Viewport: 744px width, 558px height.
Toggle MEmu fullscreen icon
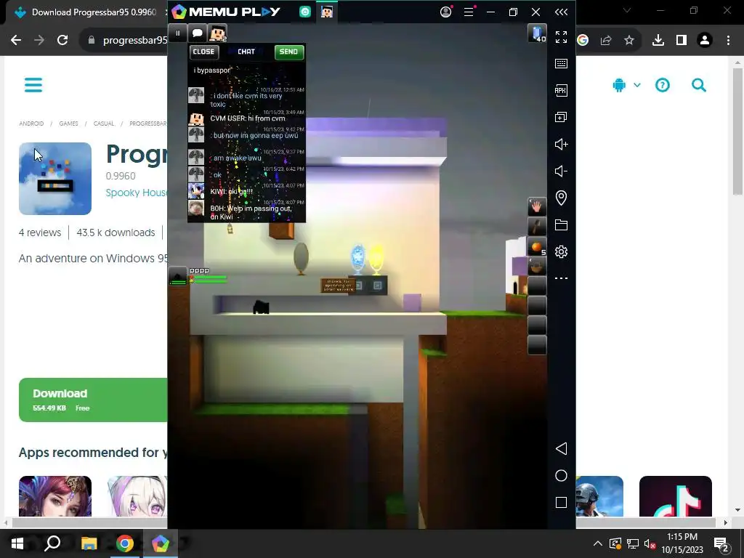click(x=561, y=36)
